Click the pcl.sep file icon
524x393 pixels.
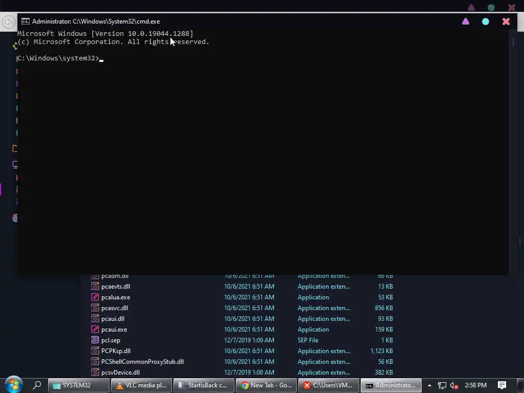[95, 340]
